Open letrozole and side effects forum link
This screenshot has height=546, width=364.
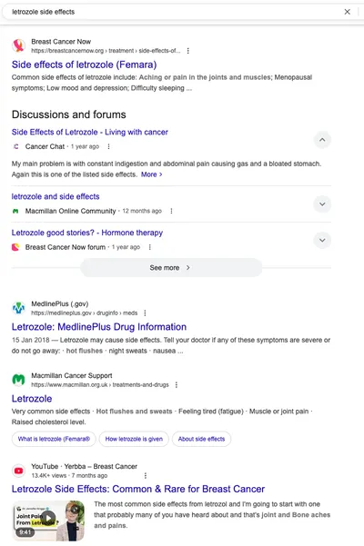click(x=56, y=196)
